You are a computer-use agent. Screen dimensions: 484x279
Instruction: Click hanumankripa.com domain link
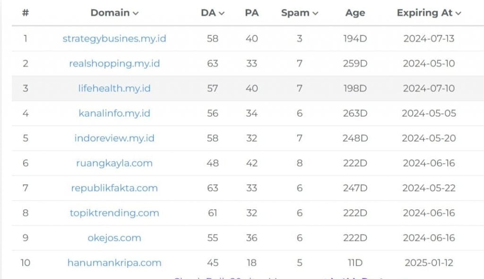click(114, 263)
